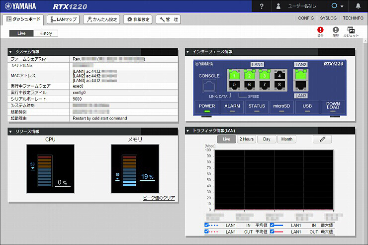
Task: Click the gray history alert icon
Action: [336, 30]
